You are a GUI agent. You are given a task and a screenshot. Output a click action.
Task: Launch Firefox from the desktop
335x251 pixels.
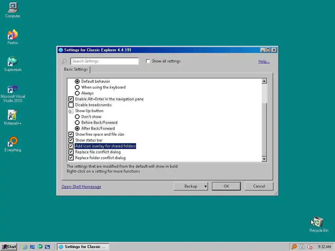(x=13, y=37)
